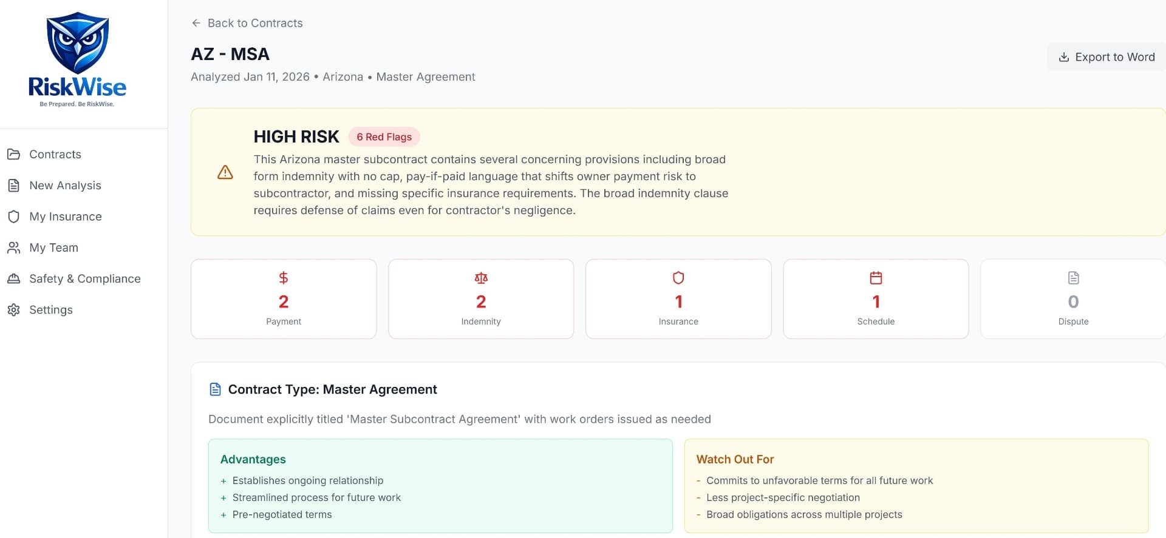This screenshot has height=538, width=1166.
Task: Select the Insurance red flags card
Action: tap(678, 299)
